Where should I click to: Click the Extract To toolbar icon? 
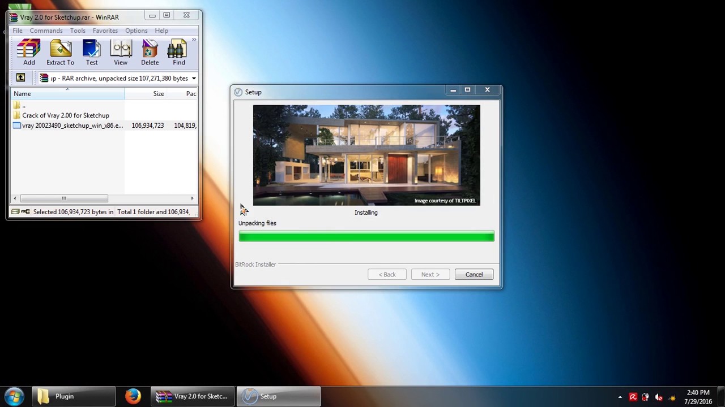pos(60,53)
